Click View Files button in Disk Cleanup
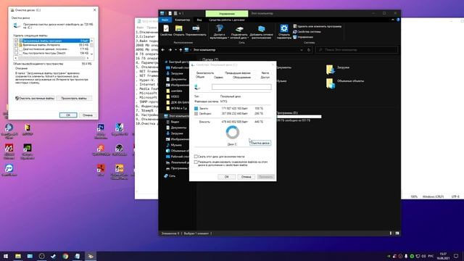This screenshot has width=464, height=261. pos(74,99)
